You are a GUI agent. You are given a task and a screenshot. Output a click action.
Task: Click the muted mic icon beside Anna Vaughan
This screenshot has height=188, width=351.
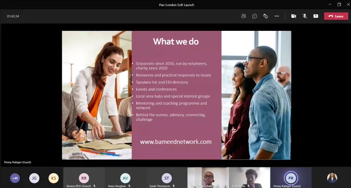tap(129, 186)
